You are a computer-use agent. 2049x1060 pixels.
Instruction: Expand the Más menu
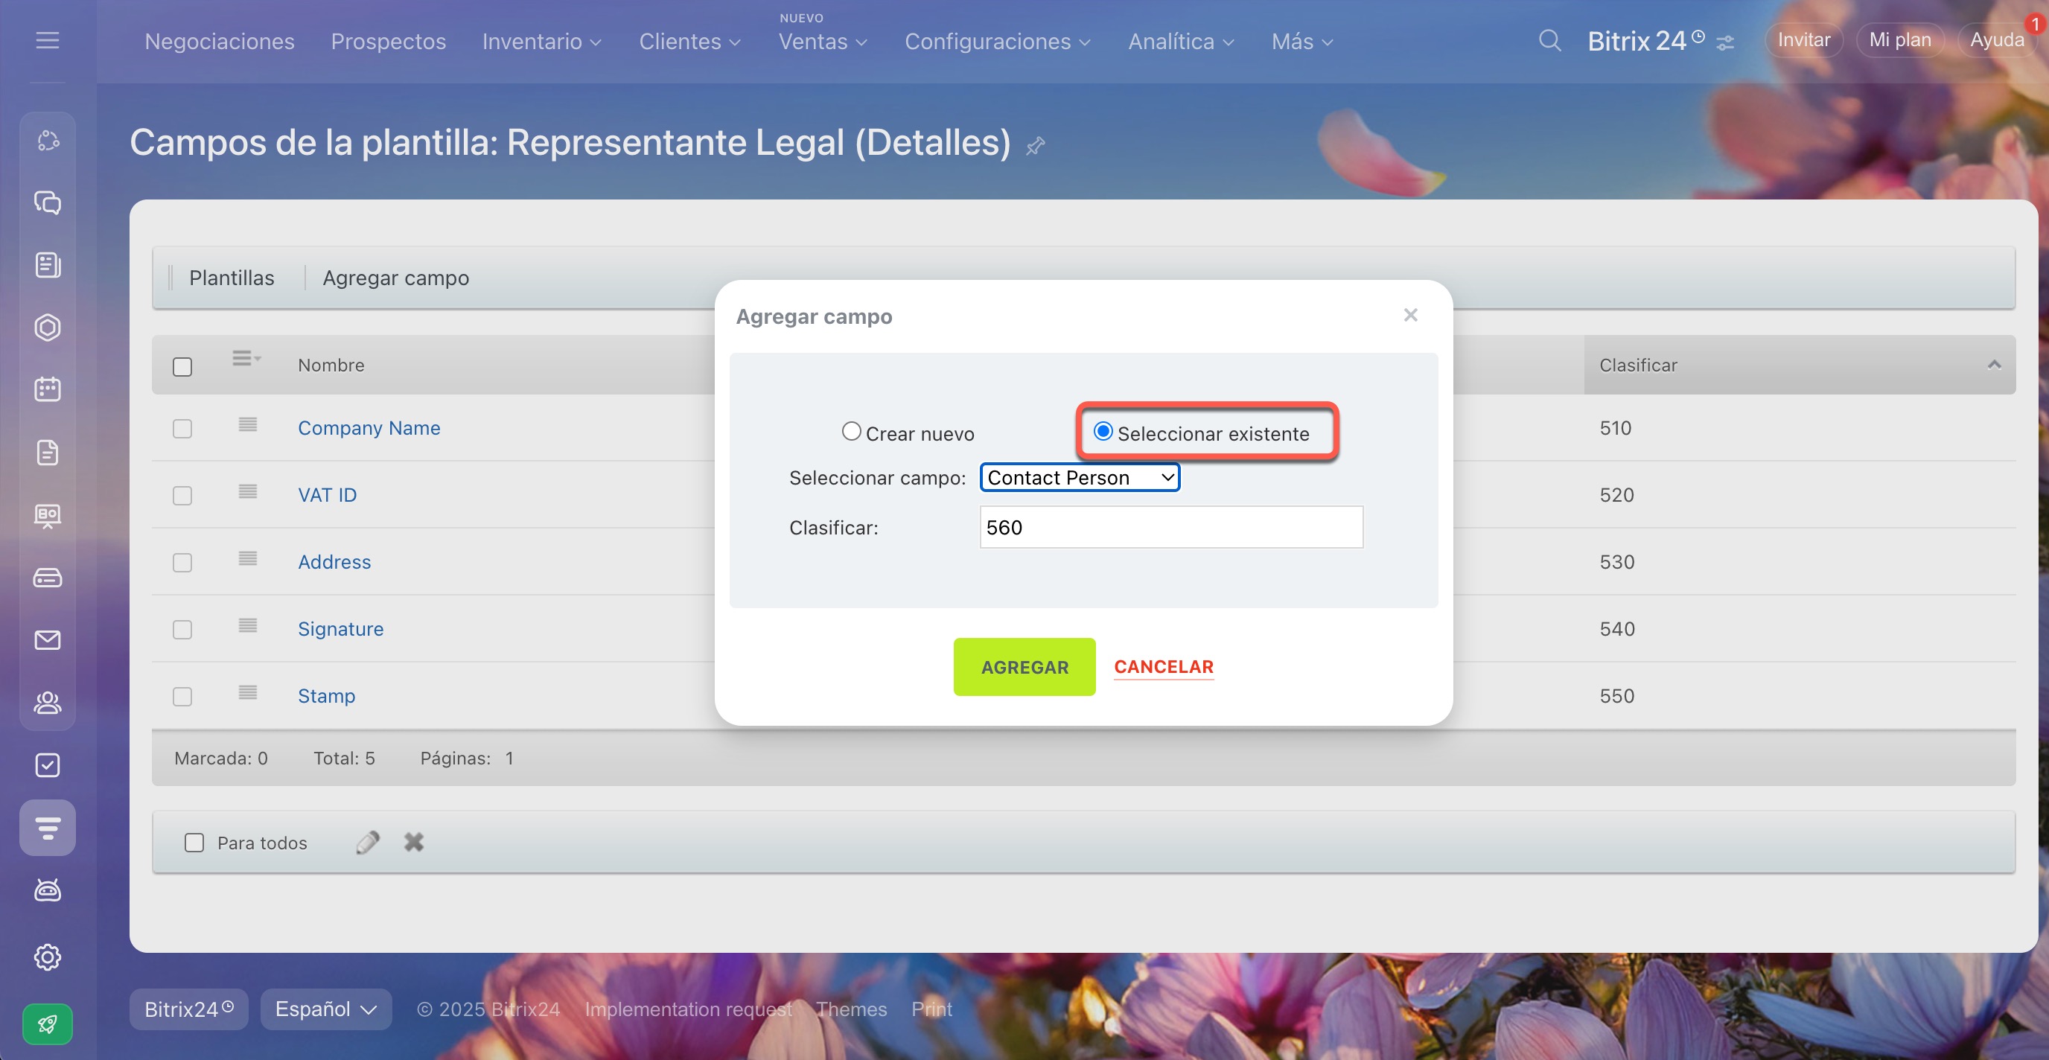click(x=1302, y=42)
